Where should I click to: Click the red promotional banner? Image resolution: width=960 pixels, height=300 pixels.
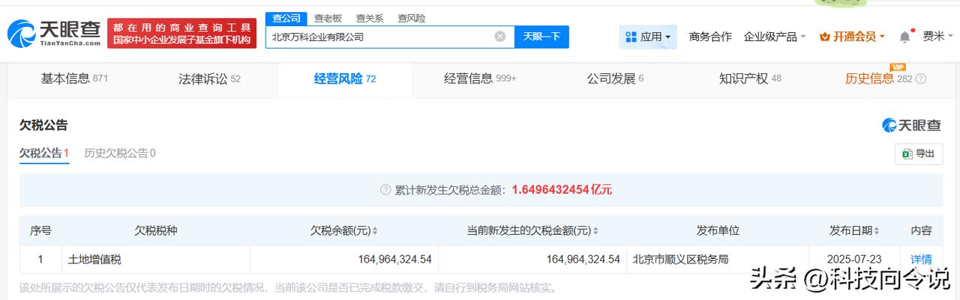181,34
